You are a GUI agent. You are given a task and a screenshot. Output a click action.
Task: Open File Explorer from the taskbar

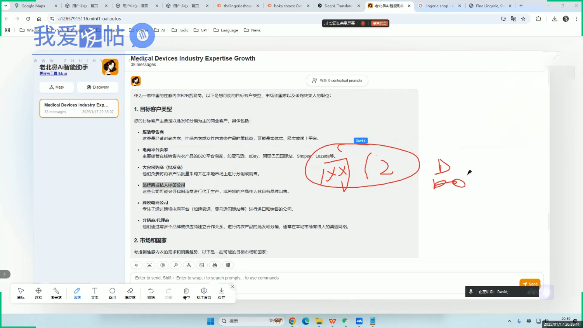[x=319, y=321]
